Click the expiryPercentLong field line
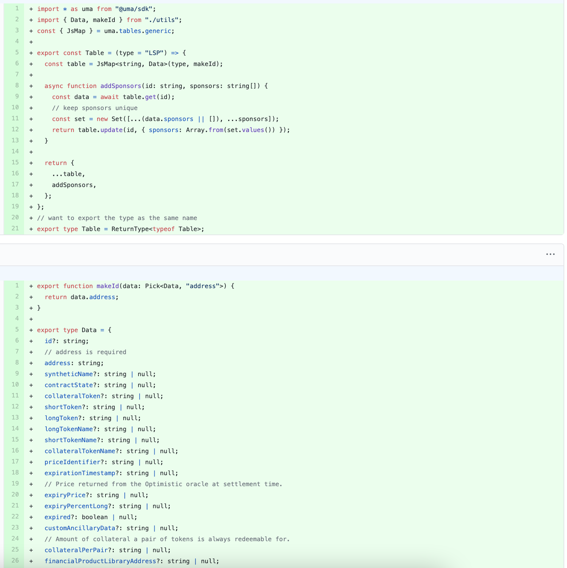Viewport: 567px width, 568px height. (x=108, y=506)
